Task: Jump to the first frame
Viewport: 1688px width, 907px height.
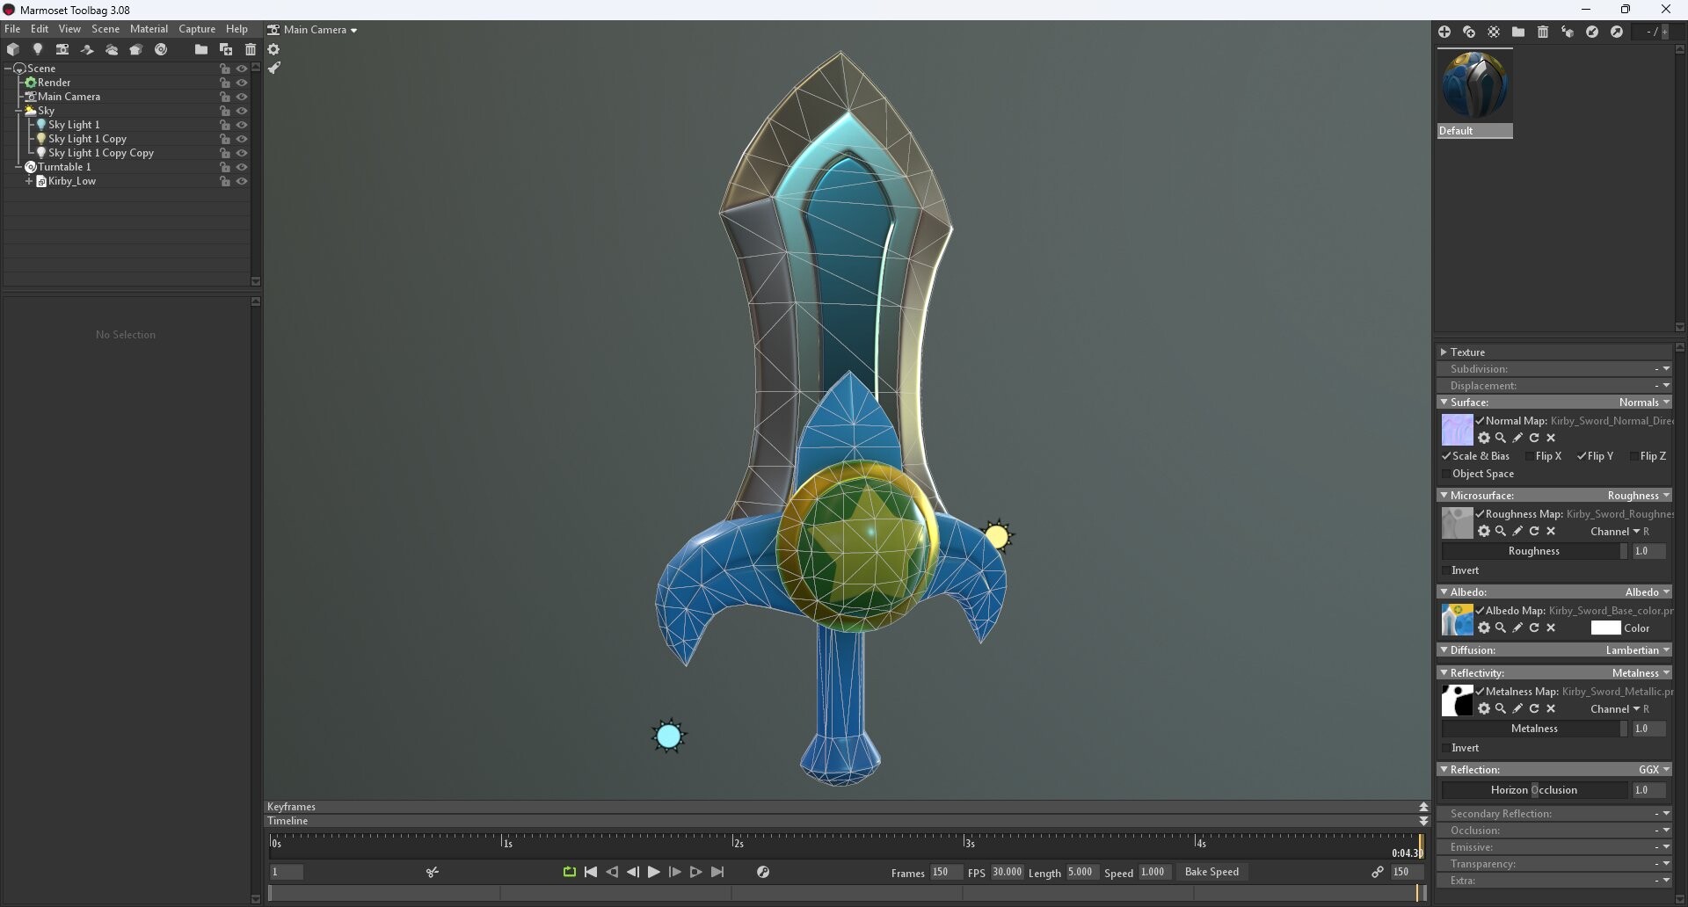Action: tap(591, 872)
